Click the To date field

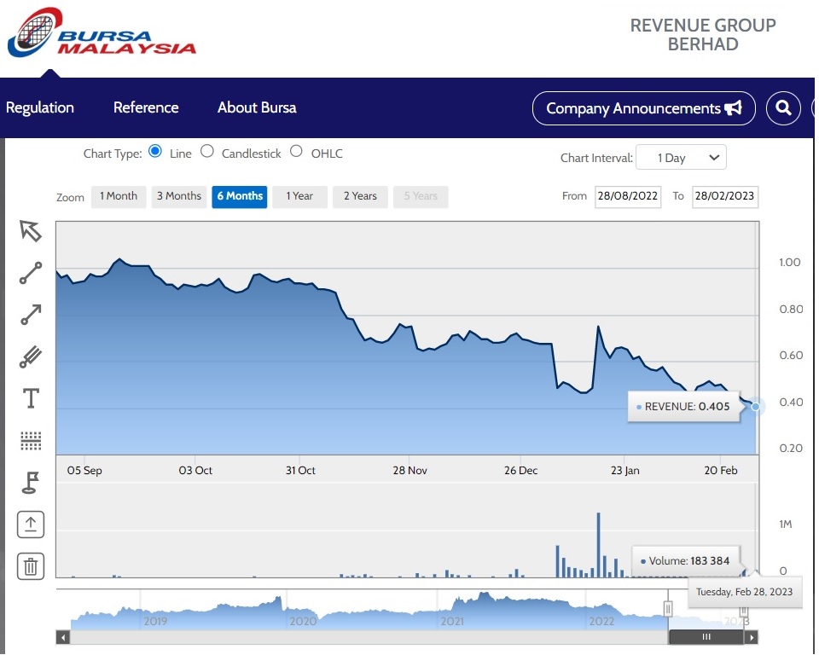725,196
